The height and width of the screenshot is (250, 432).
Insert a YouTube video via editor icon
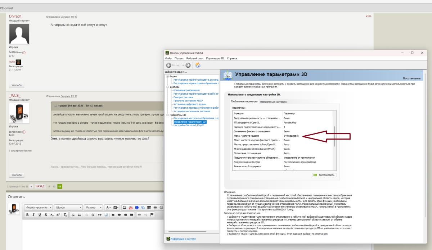tap(130, 208)
